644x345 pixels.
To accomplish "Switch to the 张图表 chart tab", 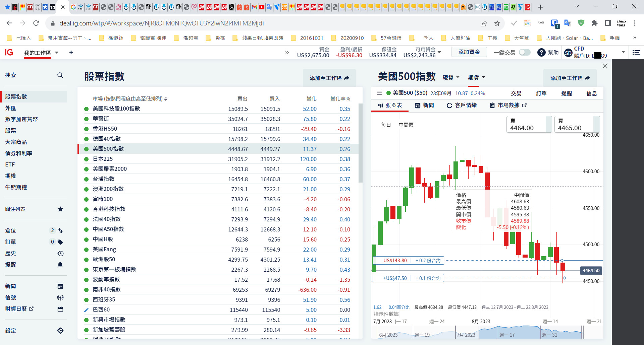I will 390,106.
